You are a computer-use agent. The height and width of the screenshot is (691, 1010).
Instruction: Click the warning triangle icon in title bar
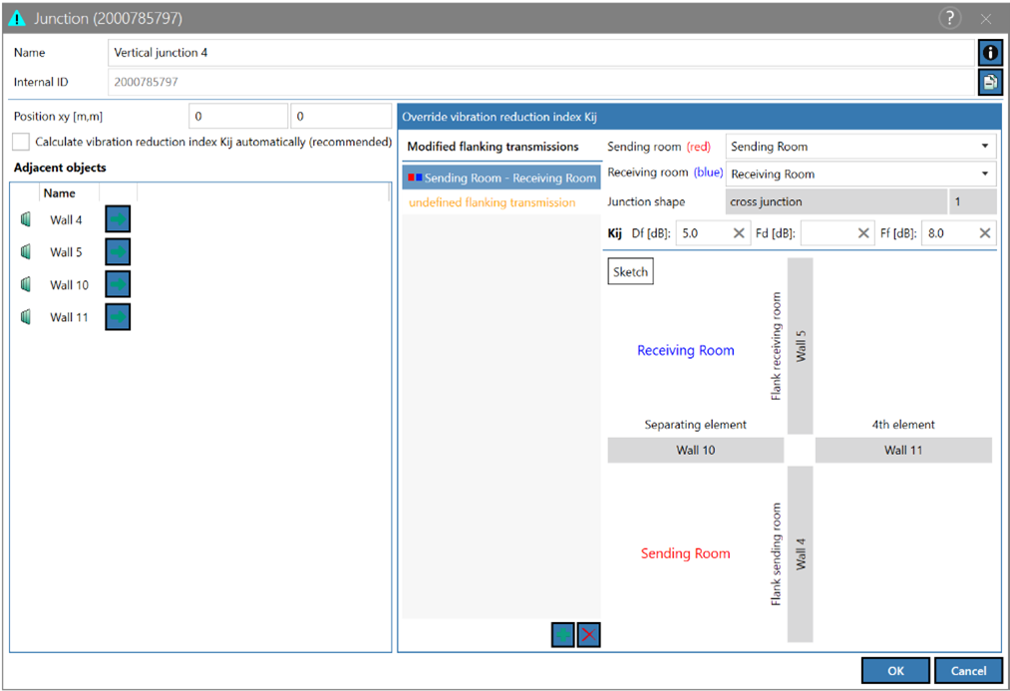click(x=17, y=18)
